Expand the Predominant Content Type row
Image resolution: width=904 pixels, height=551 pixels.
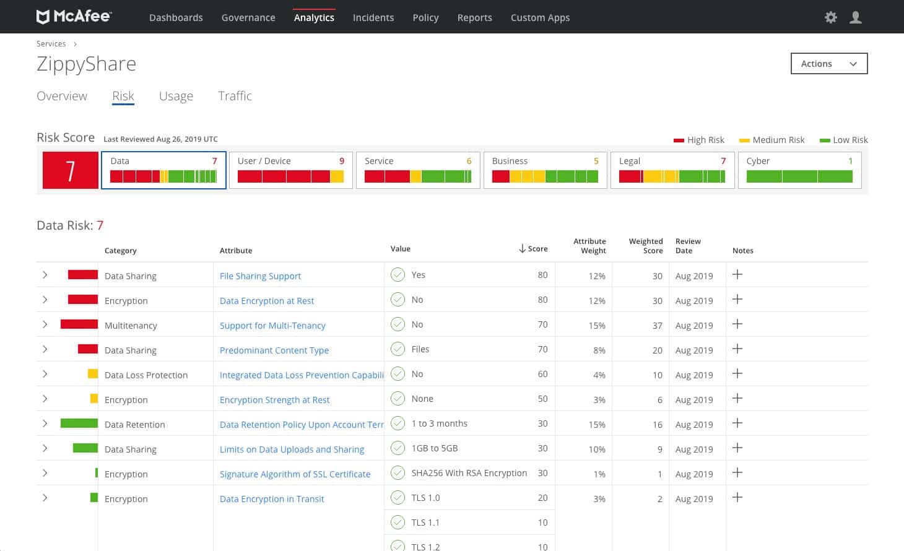(x=45, y=349)
